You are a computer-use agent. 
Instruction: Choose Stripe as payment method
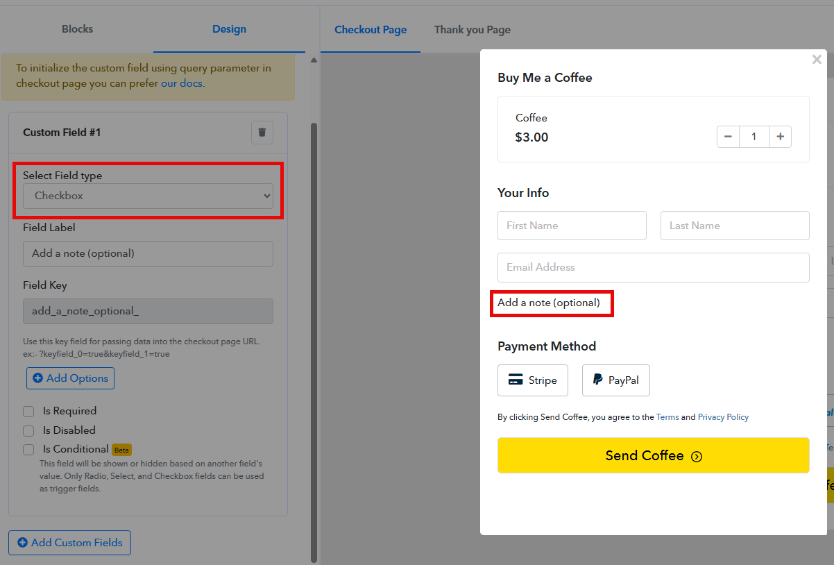[532, 380]
